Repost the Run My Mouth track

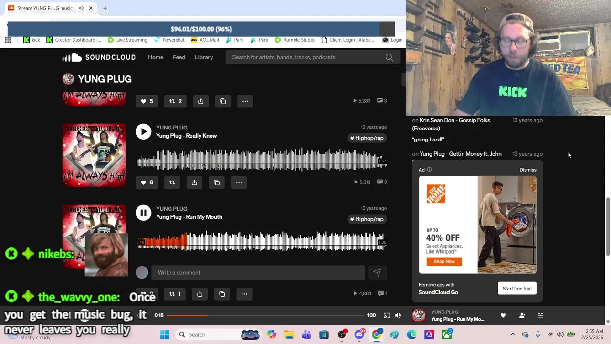pyautogui.click(x=175, y=294)
